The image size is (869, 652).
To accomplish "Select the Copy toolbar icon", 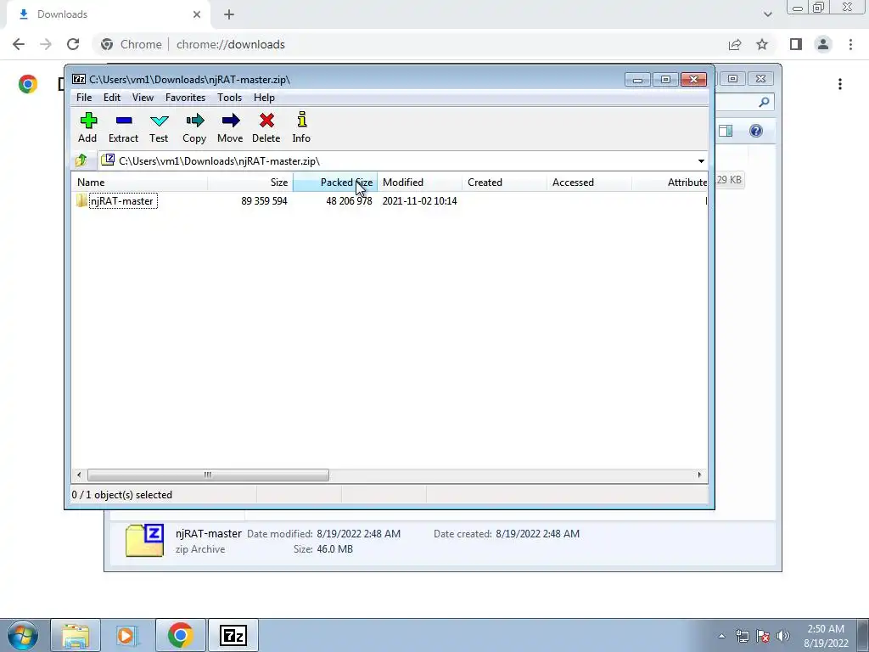I will point(194,127).
